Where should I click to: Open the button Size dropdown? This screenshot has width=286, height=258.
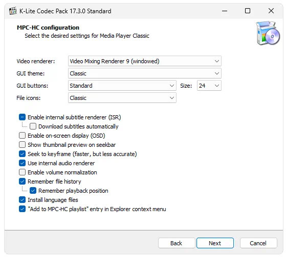tap(209, 86)
